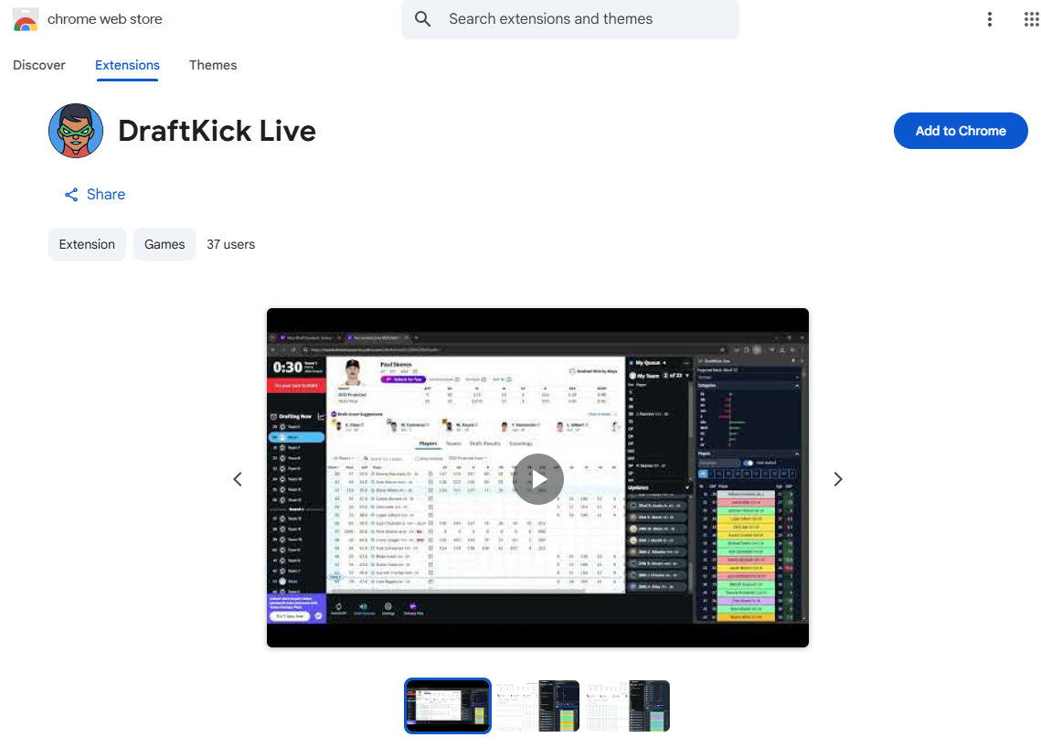Open the three-dot more options menu
1041x748 pixels.
989,19
